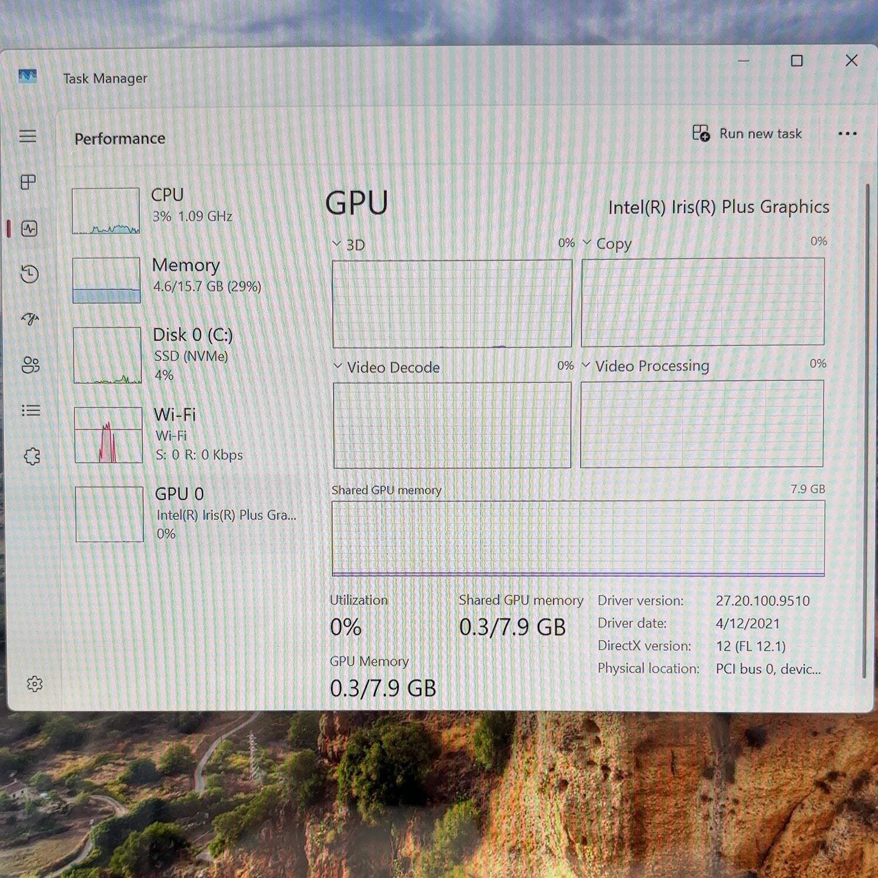Viewport: 878px width, 878px height.
Task: Click the Shared GPU memory 0.3/7.9 GB value
Action: (512, 627)
